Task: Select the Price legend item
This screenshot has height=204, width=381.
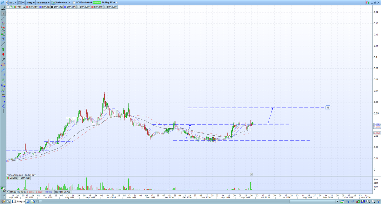Action: click(x=17, y=7)
